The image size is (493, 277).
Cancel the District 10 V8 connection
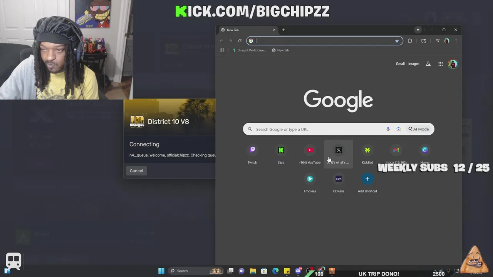pyautogui.click(x=136, y=171)
